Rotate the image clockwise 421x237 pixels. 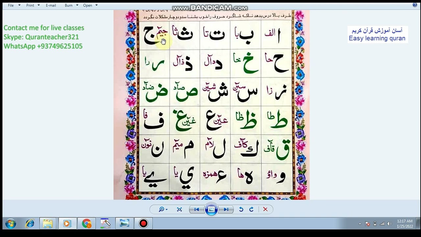tap(252, 209)
